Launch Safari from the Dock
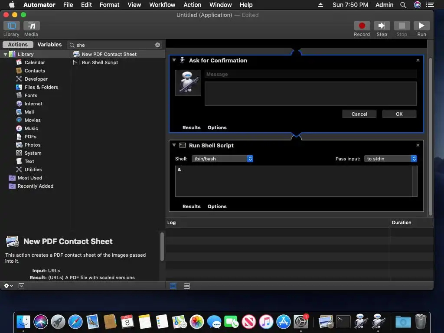The image size is (444, 333). tap(75, 322)
